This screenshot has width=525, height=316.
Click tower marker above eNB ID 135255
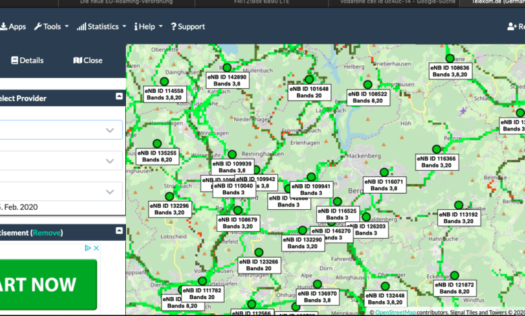coord(157,143)
